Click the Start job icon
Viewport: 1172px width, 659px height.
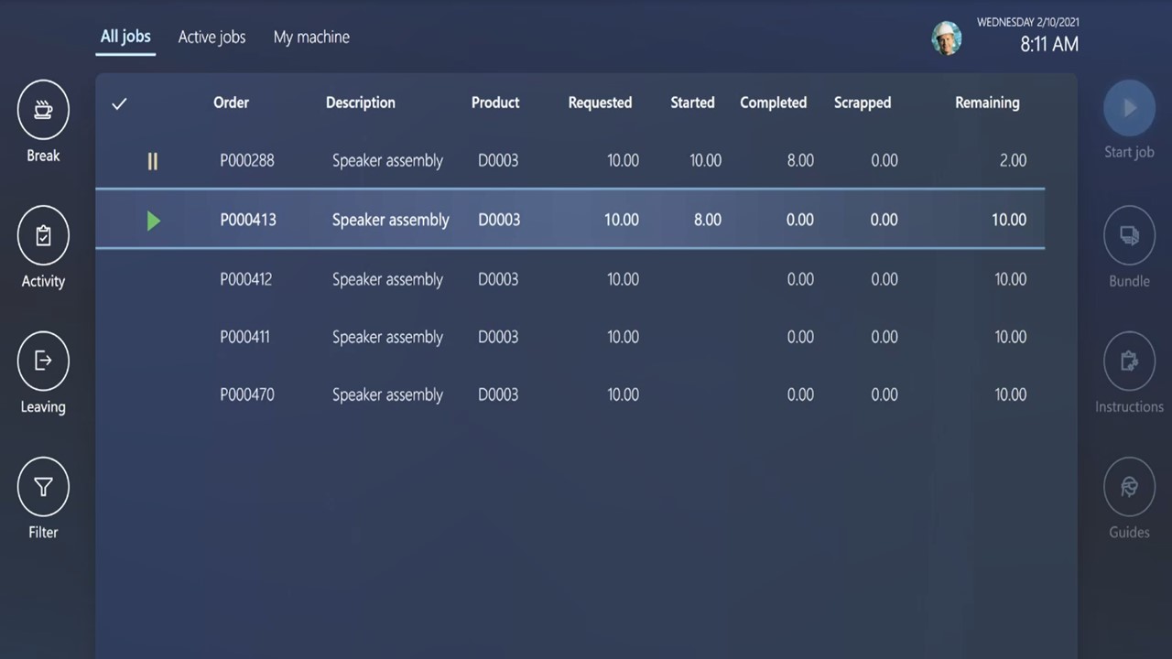pyautogui.click(x=1129, y=108)
